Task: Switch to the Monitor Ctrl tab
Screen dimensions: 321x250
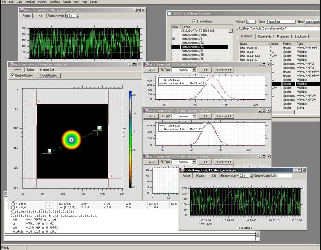Action: 48,69
